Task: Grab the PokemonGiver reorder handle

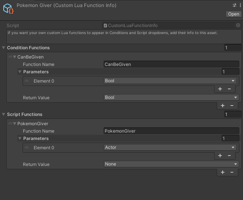Action: pyautogui.click(x=10, y=123)
